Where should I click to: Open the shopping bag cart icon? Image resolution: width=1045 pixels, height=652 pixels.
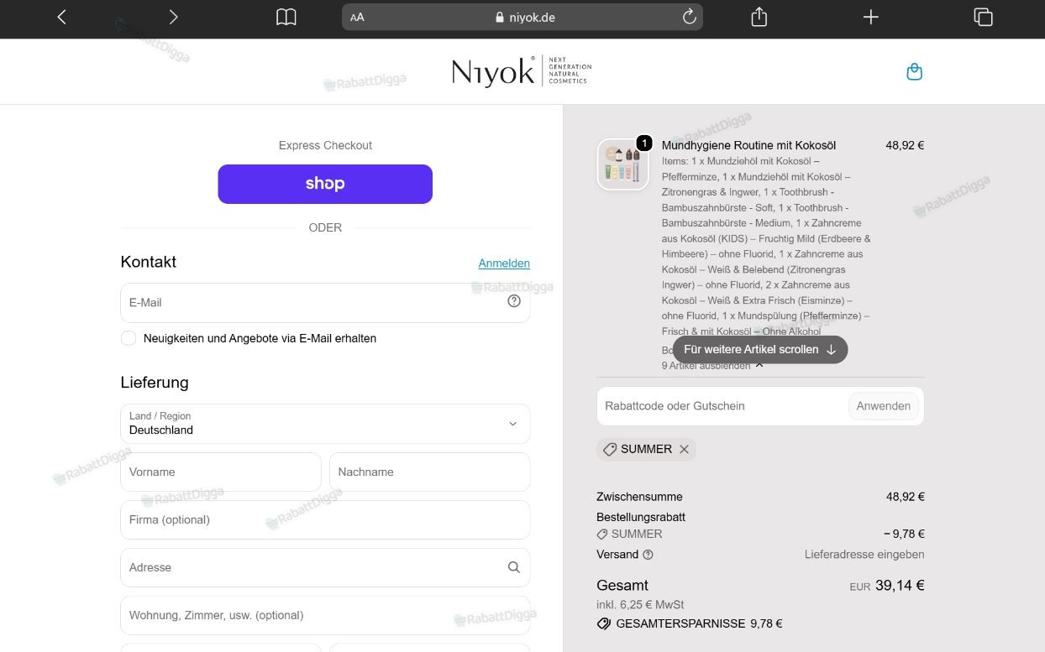(x=915, y=72)
